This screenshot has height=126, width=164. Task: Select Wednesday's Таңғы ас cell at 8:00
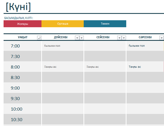[x=145, y=67]
